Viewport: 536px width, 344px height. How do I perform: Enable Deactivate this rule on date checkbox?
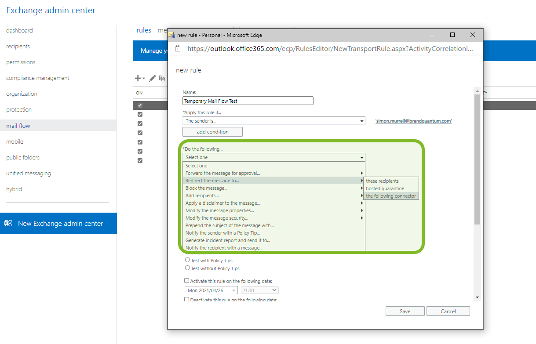[186, 300]
